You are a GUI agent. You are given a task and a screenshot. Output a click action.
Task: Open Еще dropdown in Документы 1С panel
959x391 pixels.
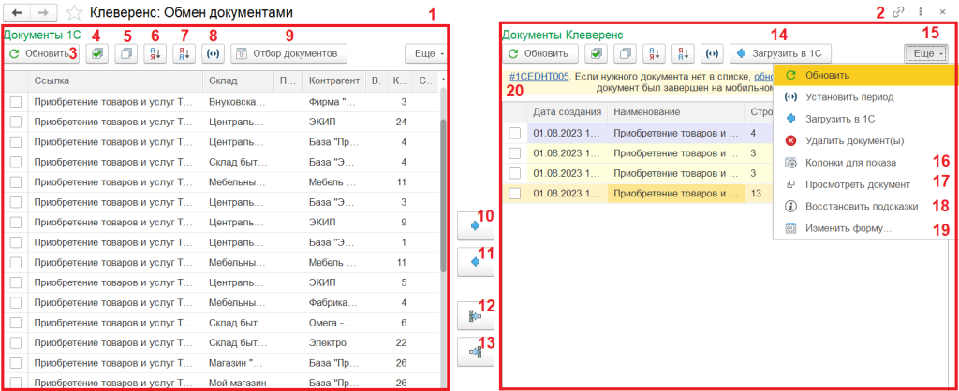tap(426, 53)
